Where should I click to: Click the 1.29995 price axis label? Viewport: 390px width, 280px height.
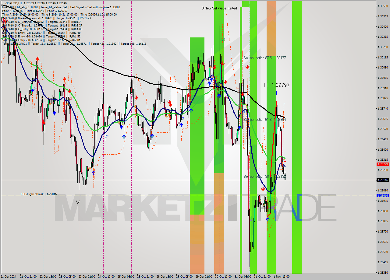point(383,78)
